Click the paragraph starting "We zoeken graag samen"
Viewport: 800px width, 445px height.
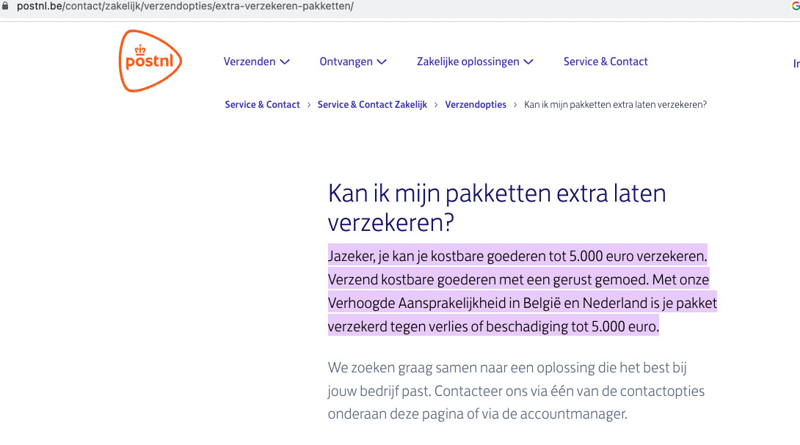pyautogui.click(x=516, y=390)
